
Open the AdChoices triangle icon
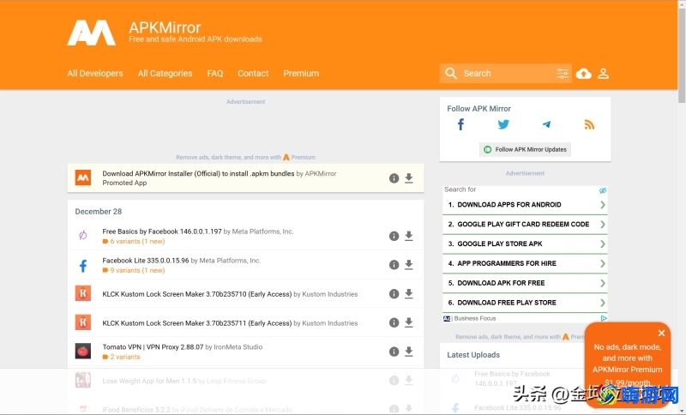[604, 318]
